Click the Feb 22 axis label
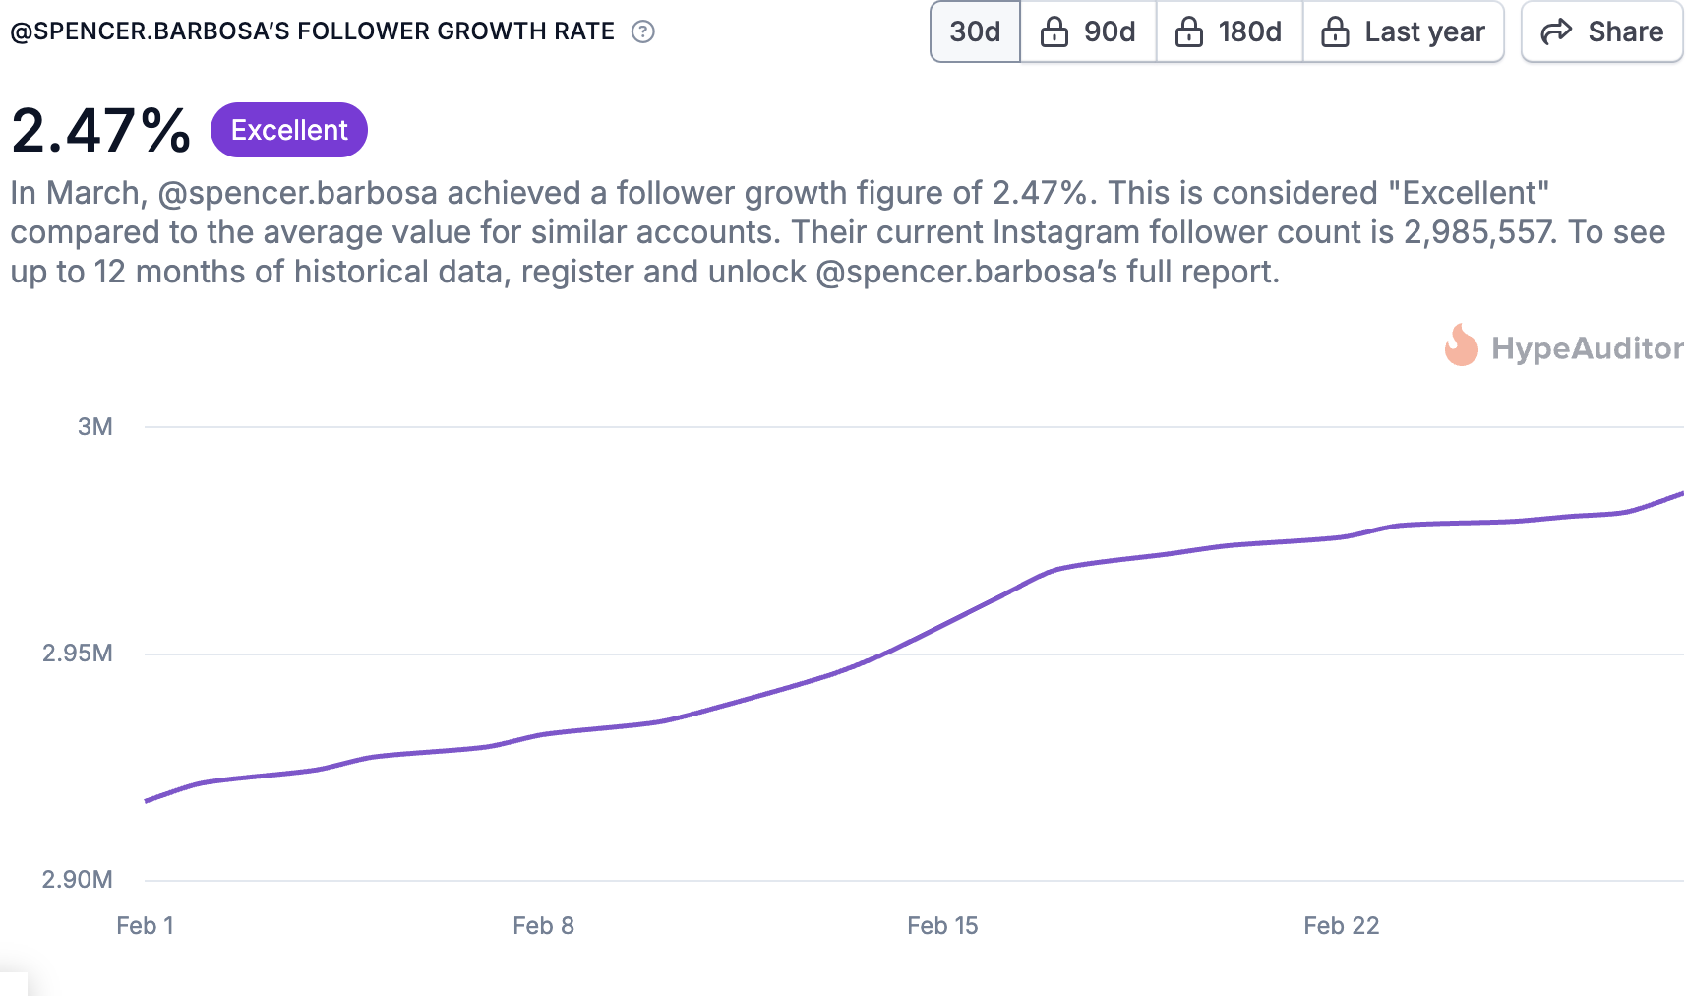1686x996 pixels. [1341, 925]
